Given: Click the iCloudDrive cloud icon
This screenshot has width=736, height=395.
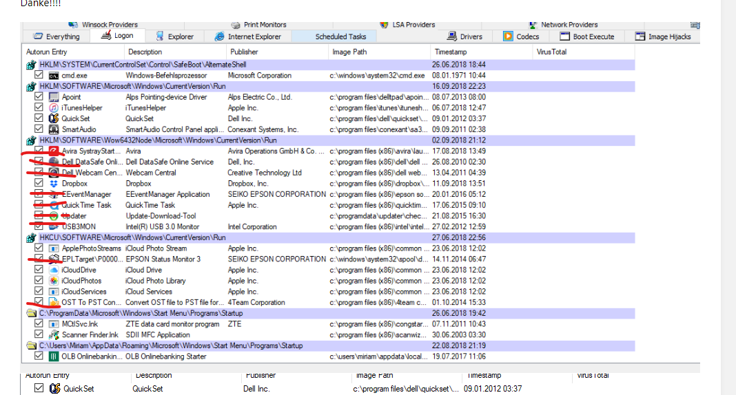Looking at the screenshot, I should tap(54, 270).
